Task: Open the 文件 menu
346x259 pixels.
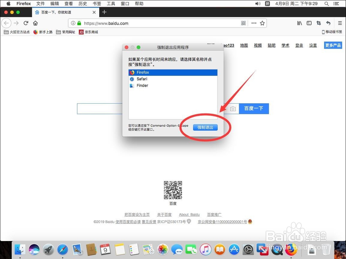Action: click(40, 3)
